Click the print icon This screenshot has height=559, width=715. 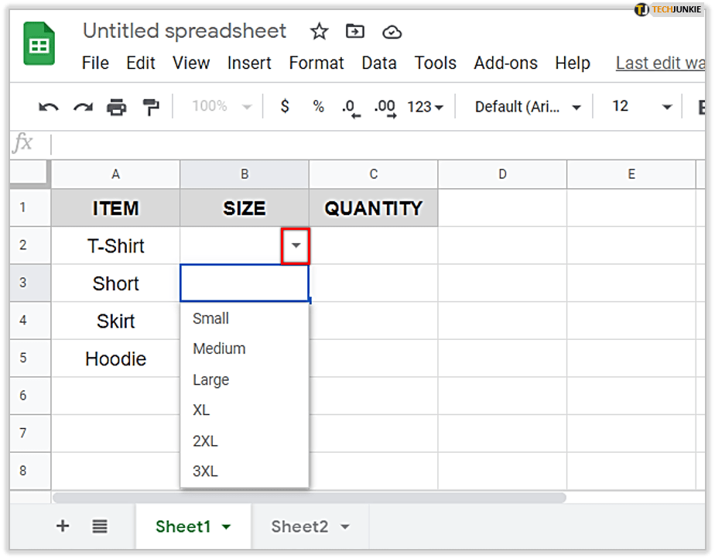117,107
